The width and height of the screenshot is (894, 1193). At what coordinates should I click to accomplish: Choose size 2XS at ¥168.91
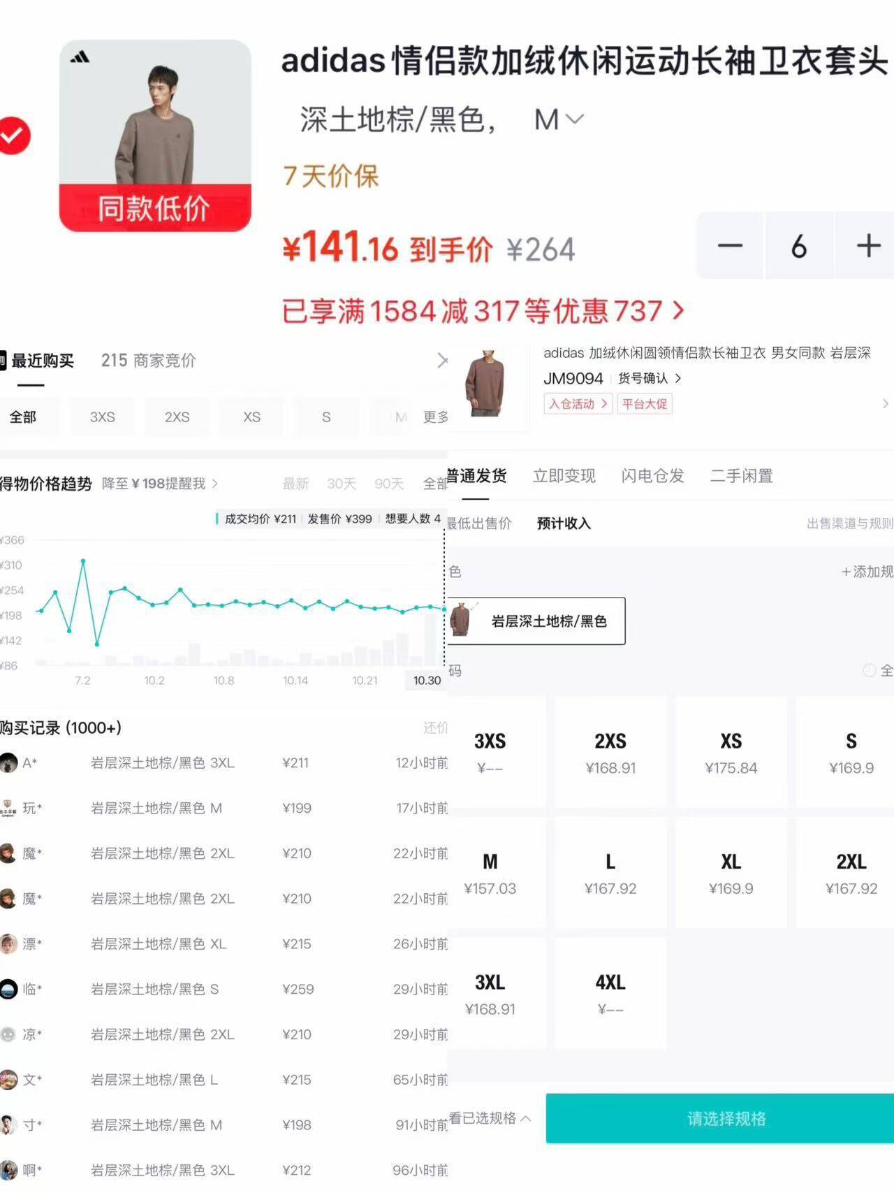[610, 753]
